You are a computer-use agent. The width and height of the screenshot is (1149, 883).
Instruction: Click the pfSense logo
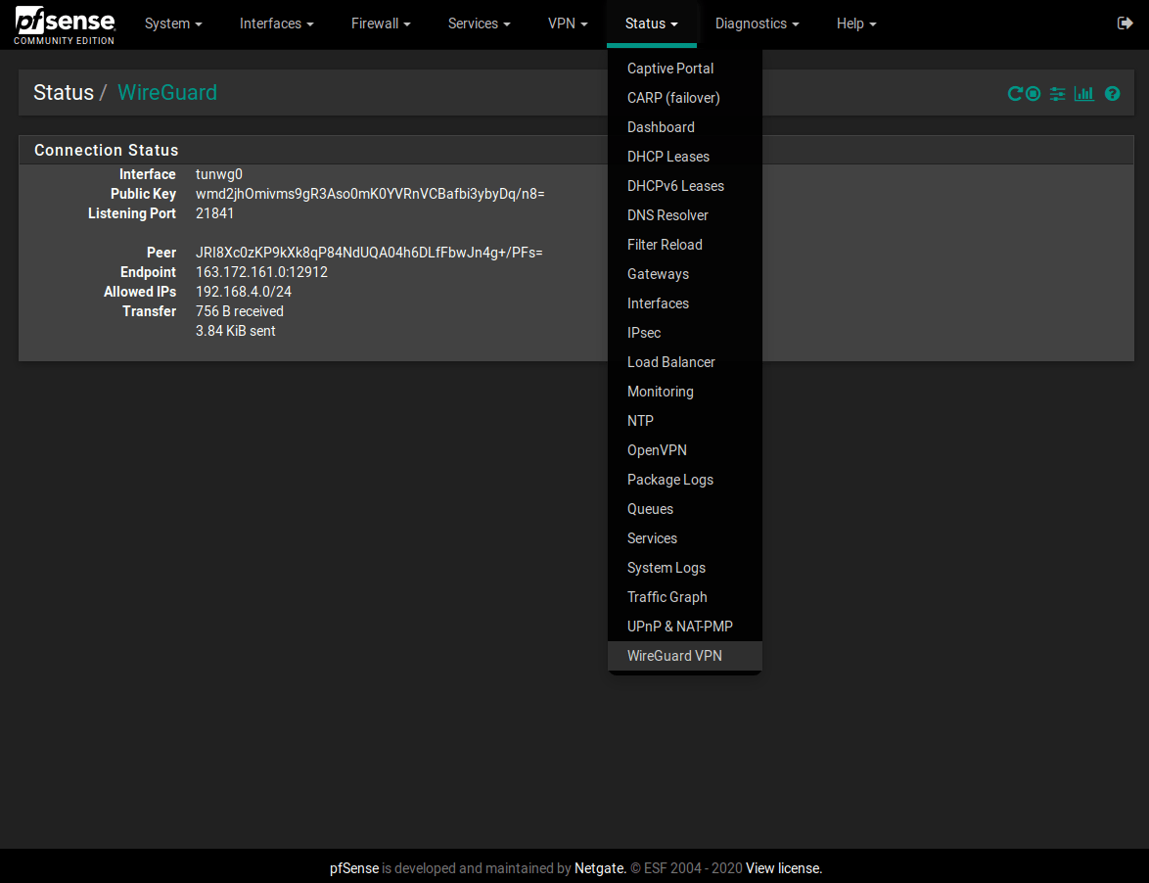pos(65,24)
